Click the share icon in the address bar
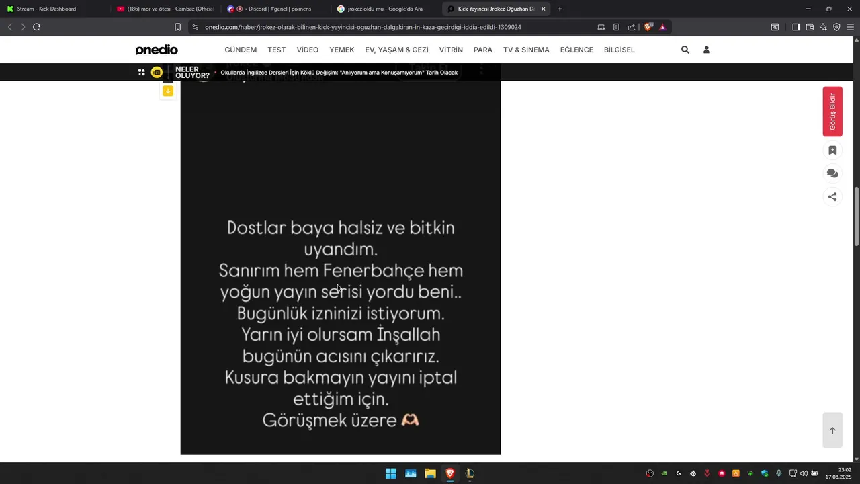Image resolution: width=860 pixels, height=484 pixels. click(632, 27)
